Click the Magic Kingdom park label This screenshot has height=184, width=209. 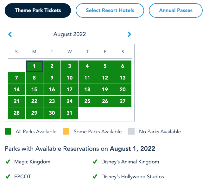click(32, 162)
